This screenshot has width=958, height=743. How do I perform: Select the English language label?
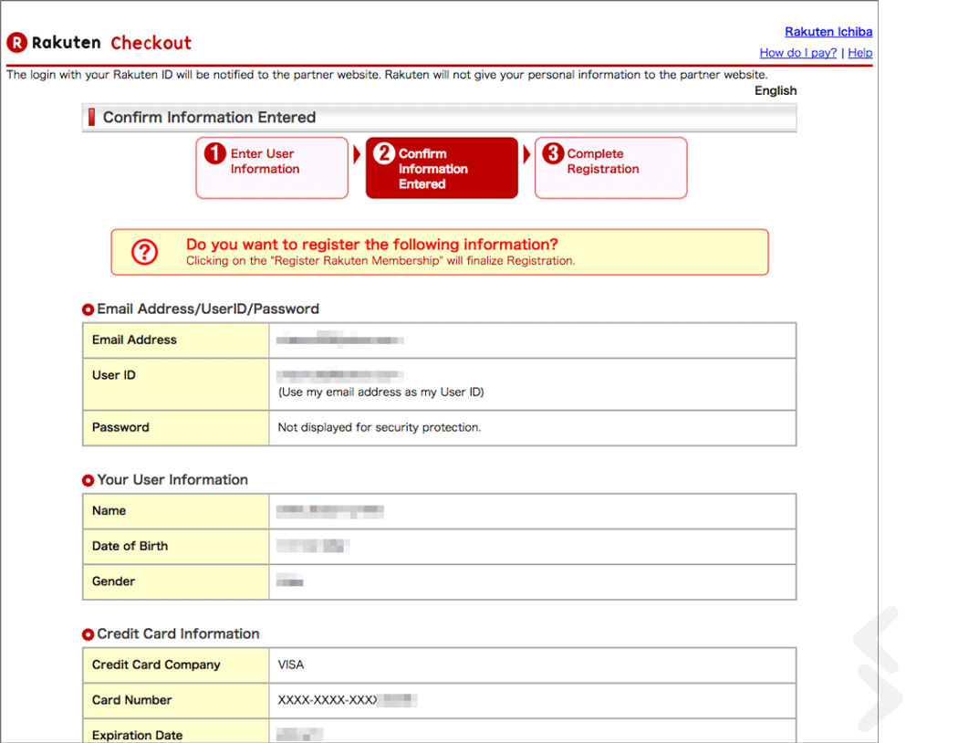(x=776, y=90)
